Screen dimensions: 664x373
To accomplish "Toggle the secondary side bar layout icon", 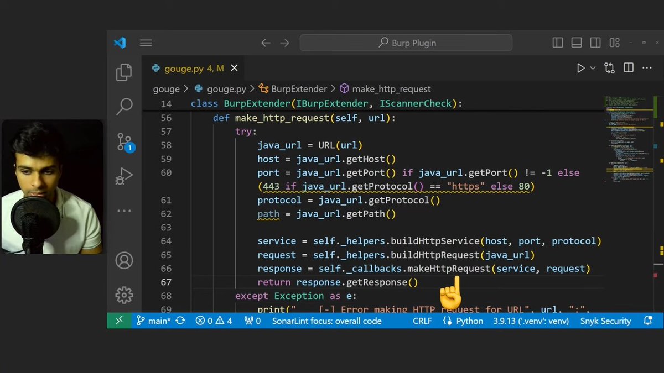I will [595, 43].
